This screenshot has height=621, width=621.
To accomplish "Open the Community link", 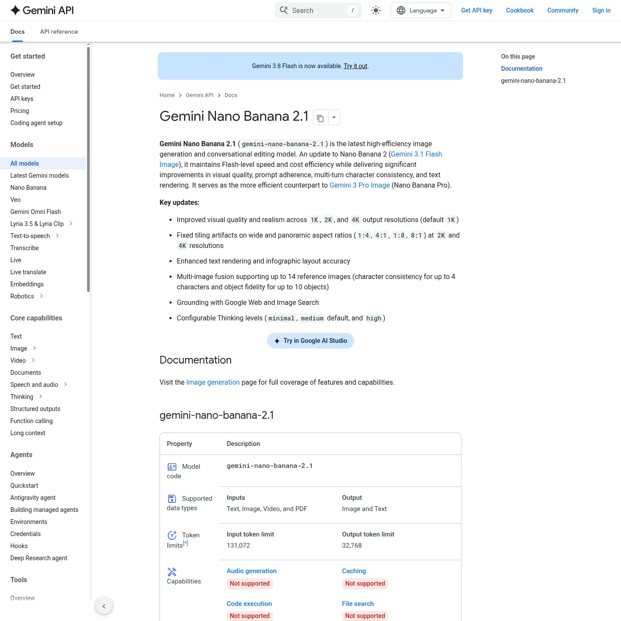I will click(563, 10).
